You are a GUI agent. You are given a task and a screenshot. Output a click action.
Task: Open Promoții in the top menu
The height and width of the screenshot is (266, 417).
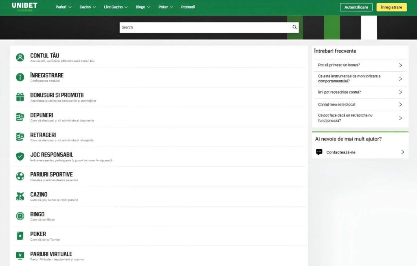tap(188, 7)
